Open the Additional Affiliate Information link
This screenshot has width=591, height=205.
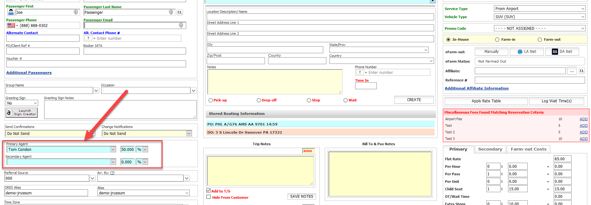coord(477,88)
